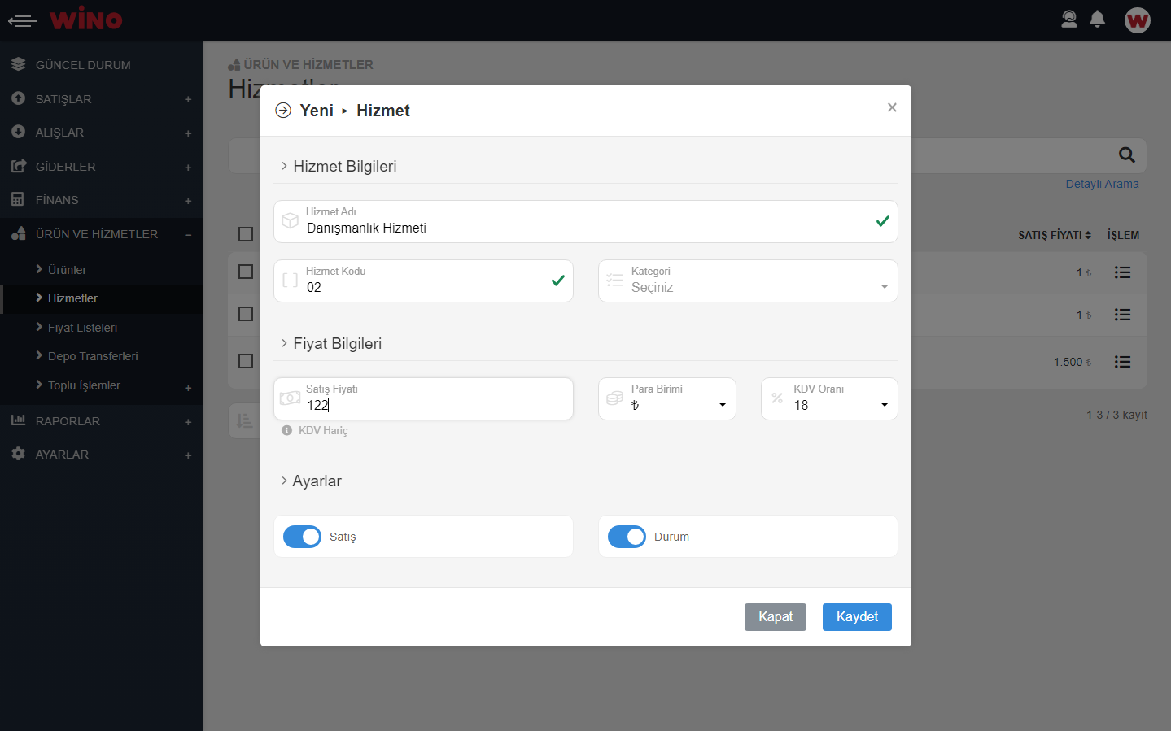
Task: Click the red W user avatar
Action: (x=1137, y=20)
